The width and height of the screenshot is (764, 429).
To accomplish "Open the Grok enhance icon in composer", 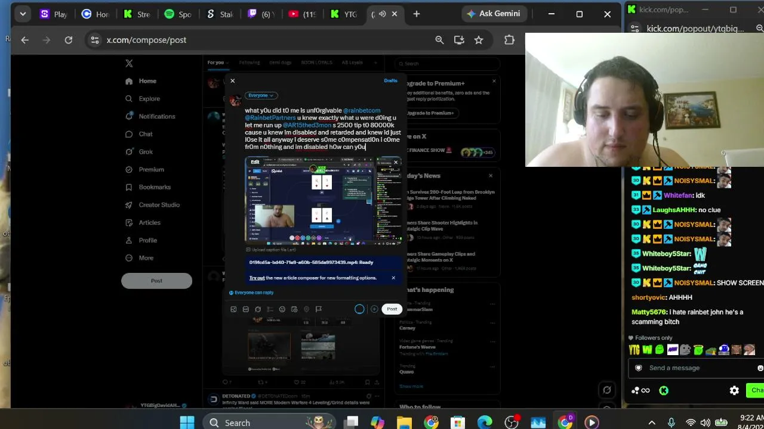I will pyautogui.click(x=258, y=309).
